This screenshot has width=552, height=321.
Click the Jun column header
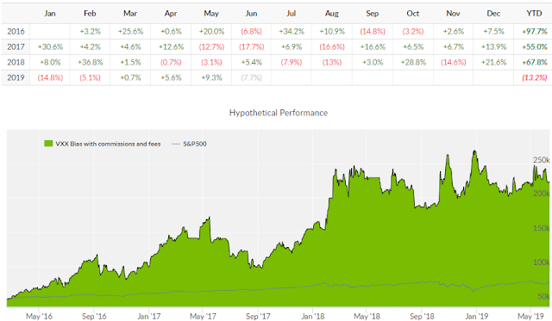[x=251, y=14]
